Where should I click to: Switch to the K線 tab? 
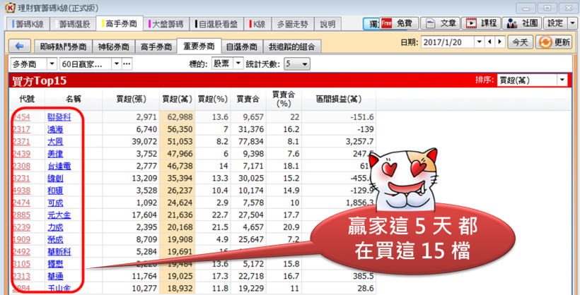coord(258,24)
